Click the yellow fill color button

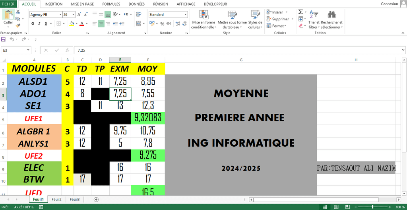[72, 23]
